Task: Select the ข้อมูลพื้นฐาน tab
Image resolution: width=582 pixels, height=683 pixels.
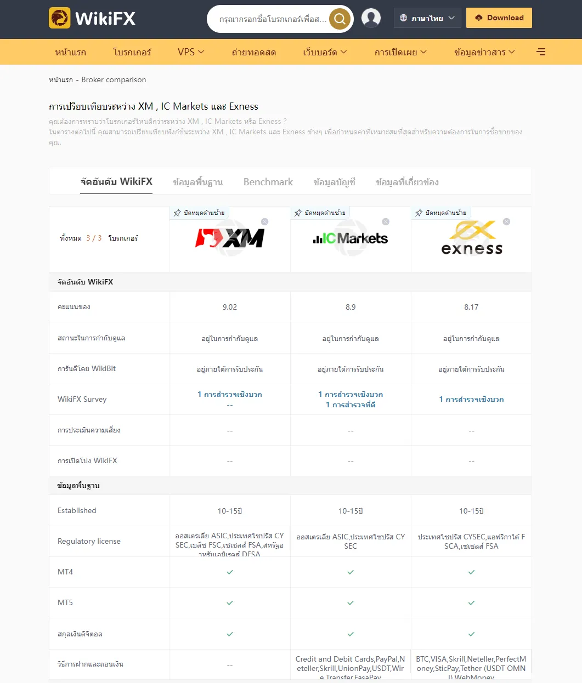Action: pyautogui.click(x=198, y=182)
